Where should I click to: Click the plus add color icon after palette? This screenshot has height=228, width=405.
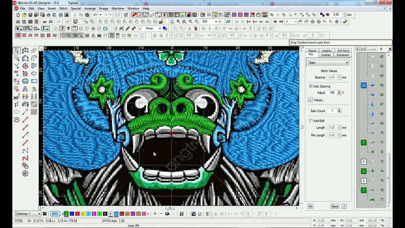point(155,214)
